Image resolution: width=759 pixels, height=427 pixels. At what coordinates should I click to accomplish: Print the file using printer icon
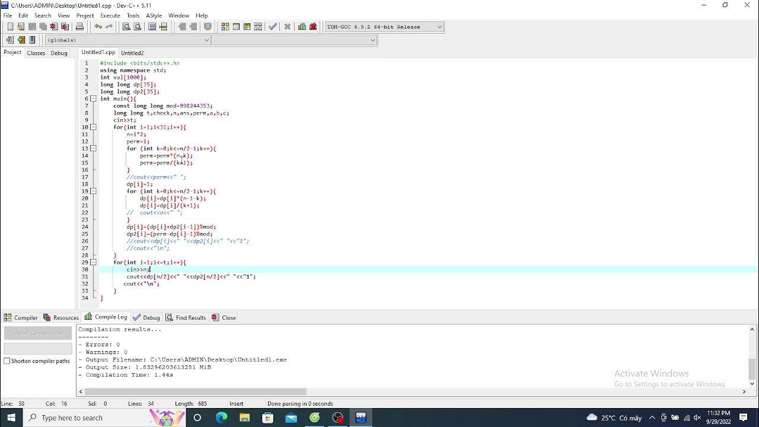click(79, 27)
